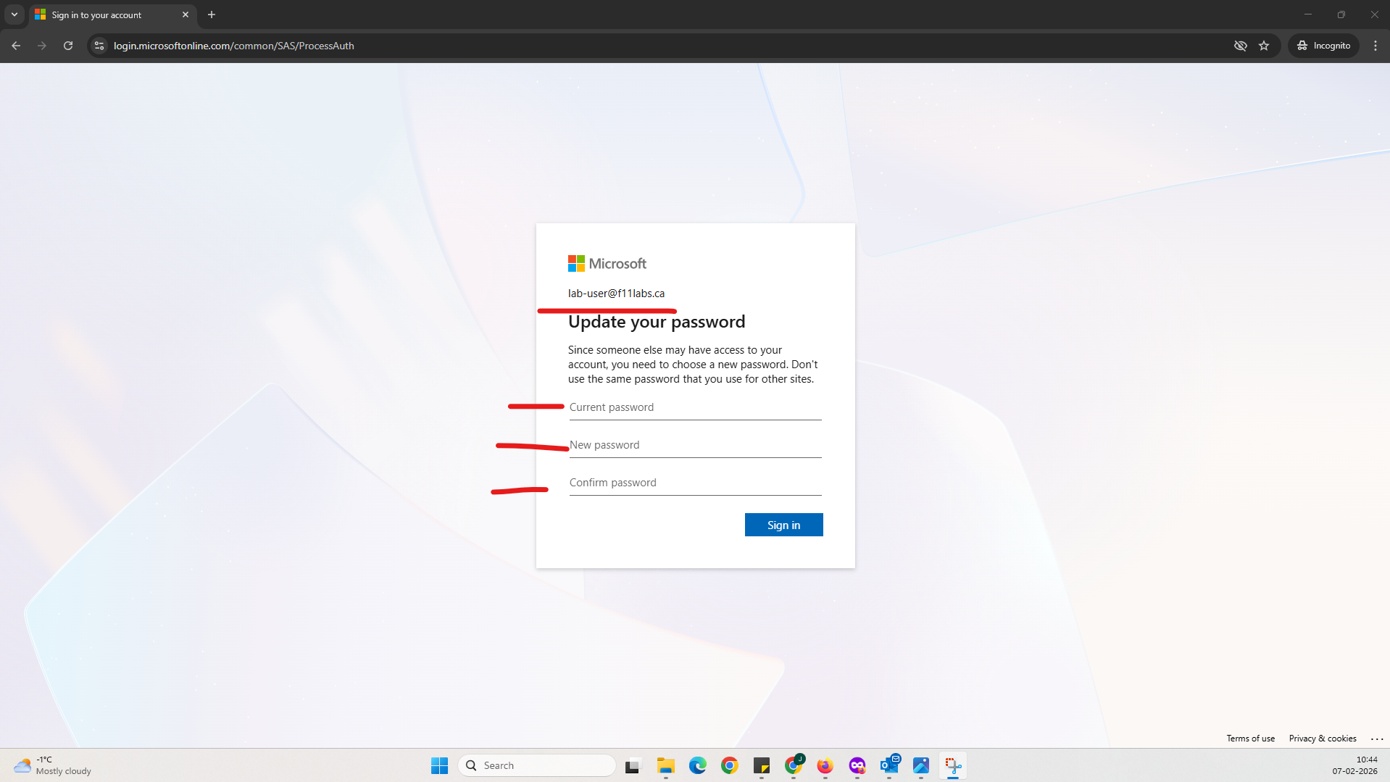Screen dimensions: 1390x782
Task: Click the Current password input field
Action: click(694, 407)
